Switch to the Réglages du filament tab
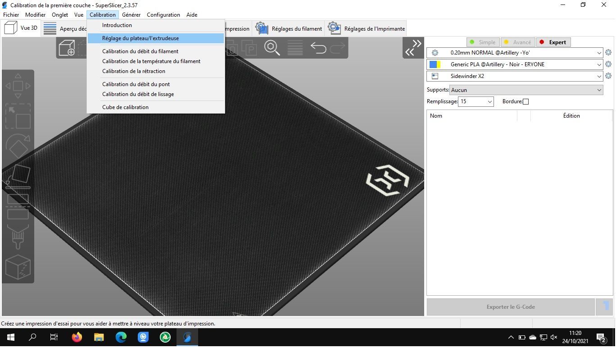Viewport: 616px width, 348px height. (x=289, y=28)
